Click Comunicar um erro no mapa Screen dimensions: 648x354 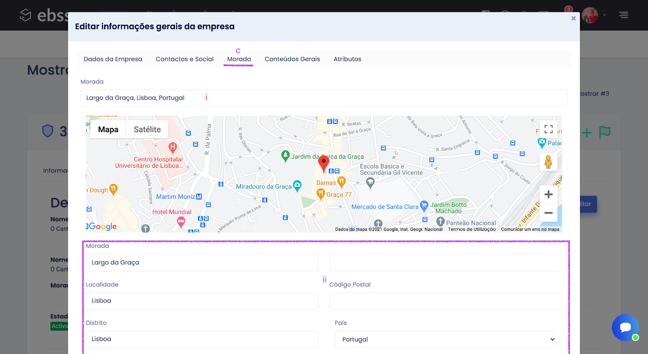[x=530, y=229]
